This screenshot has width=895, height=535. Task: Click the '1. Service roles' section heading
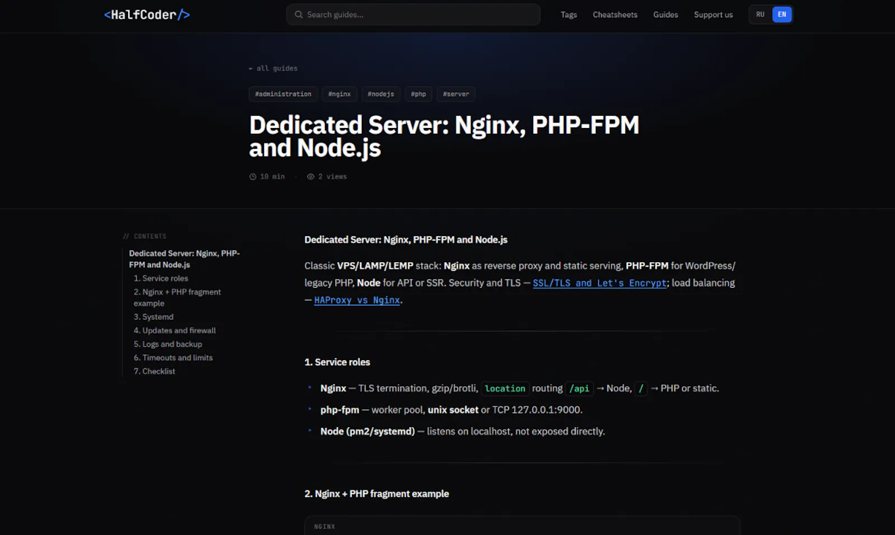click(x=337, y=362)
